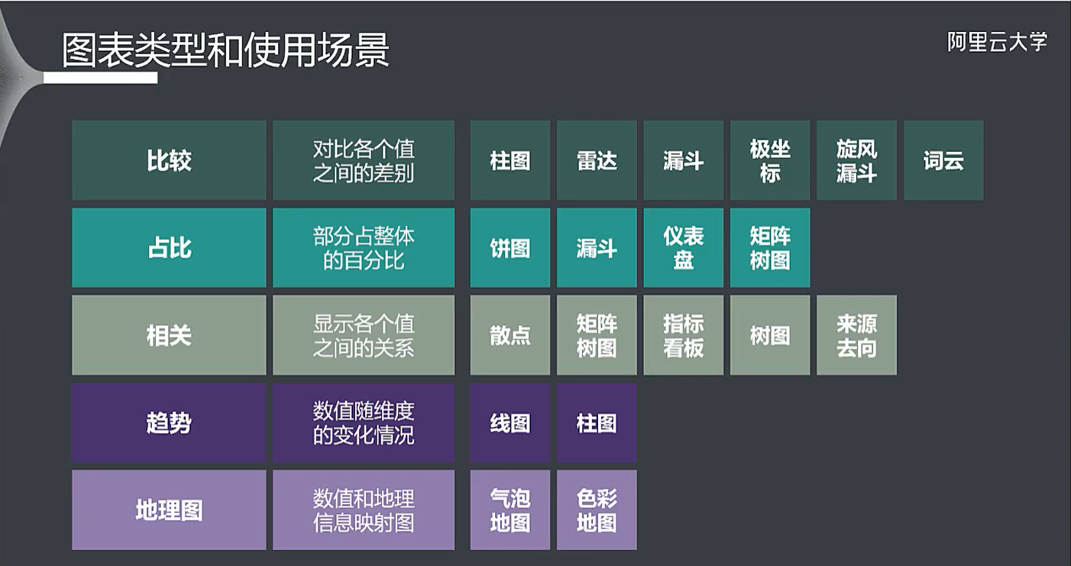This screenshot has height=566, width=1071.
Task: Select the 旋风漏斗 chart box
Action: (x=856, y=160)
